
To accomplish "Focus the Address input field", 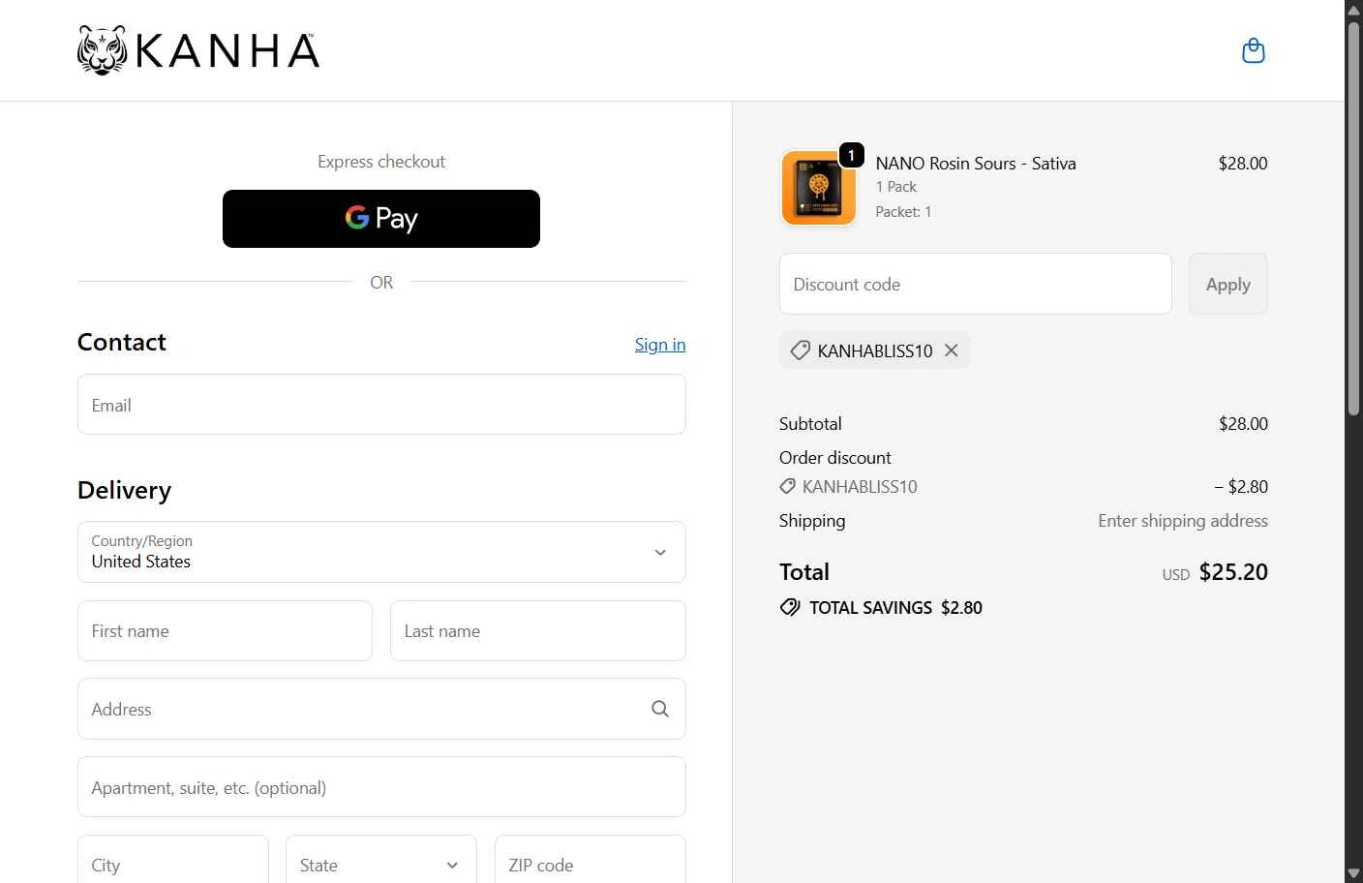I will 381,709.
